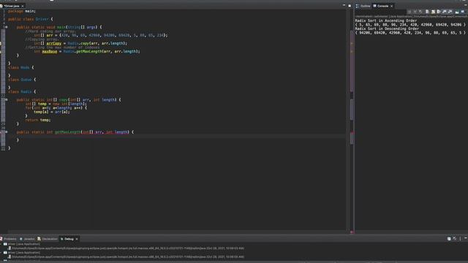Collapse the copy method fold marker
Image resolution: width=468 pixels, height=263 pixels.
tap(6, 99)
